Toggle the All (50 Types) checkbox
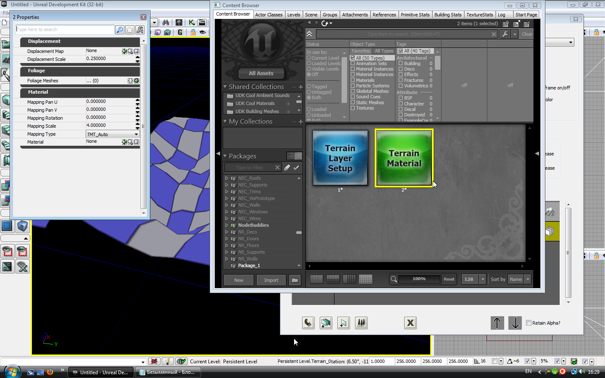Viewport: 605px width, 378px height. (x=353, y=58)
